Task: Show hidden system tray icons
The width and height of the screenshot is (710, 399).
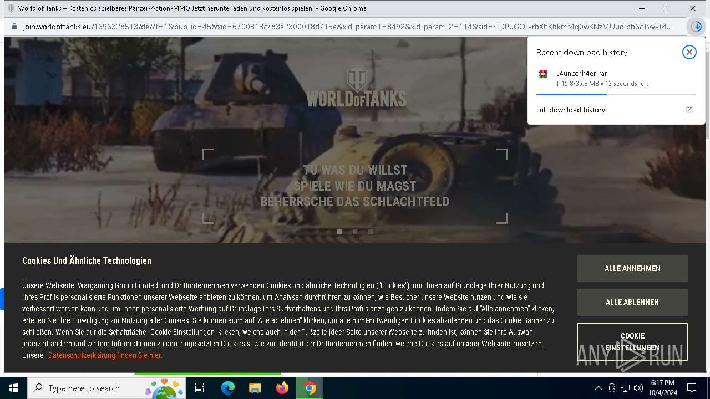Action: [x=598, y=388]
